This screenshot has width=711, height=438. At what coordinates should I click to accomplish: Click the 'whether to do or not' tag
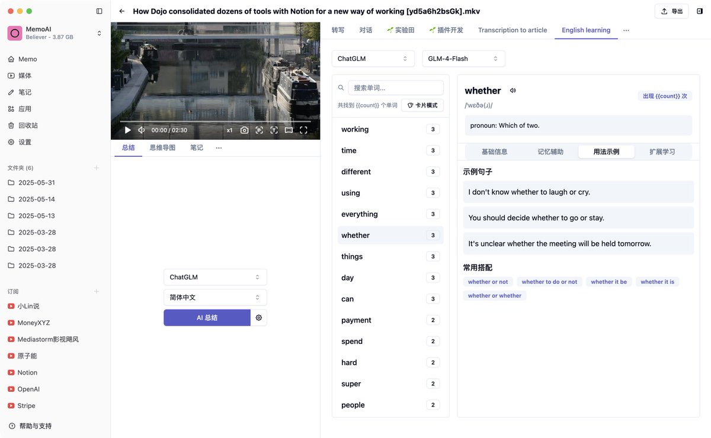tap(549, 282)
